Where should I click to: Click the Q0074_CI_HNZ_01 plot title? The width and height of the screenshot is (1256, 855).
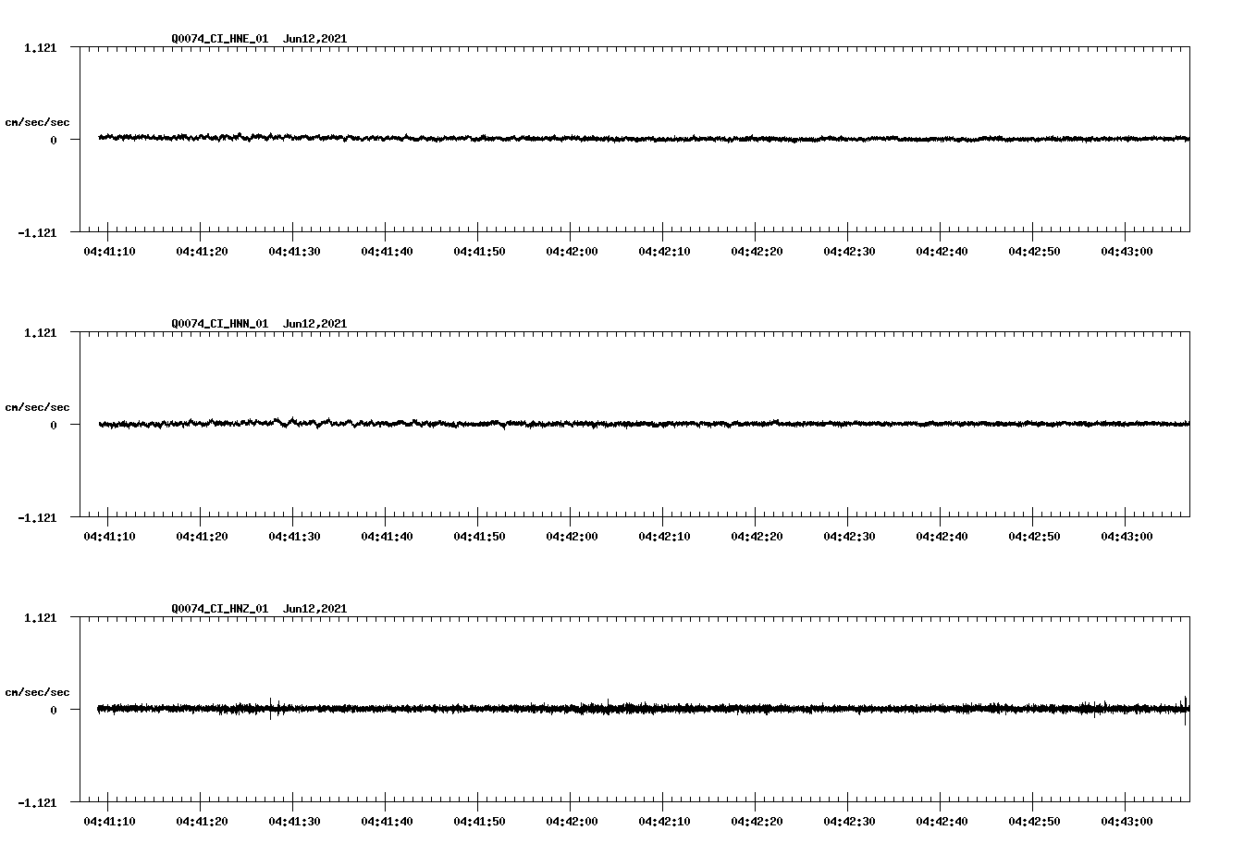(x=220, y=609)
